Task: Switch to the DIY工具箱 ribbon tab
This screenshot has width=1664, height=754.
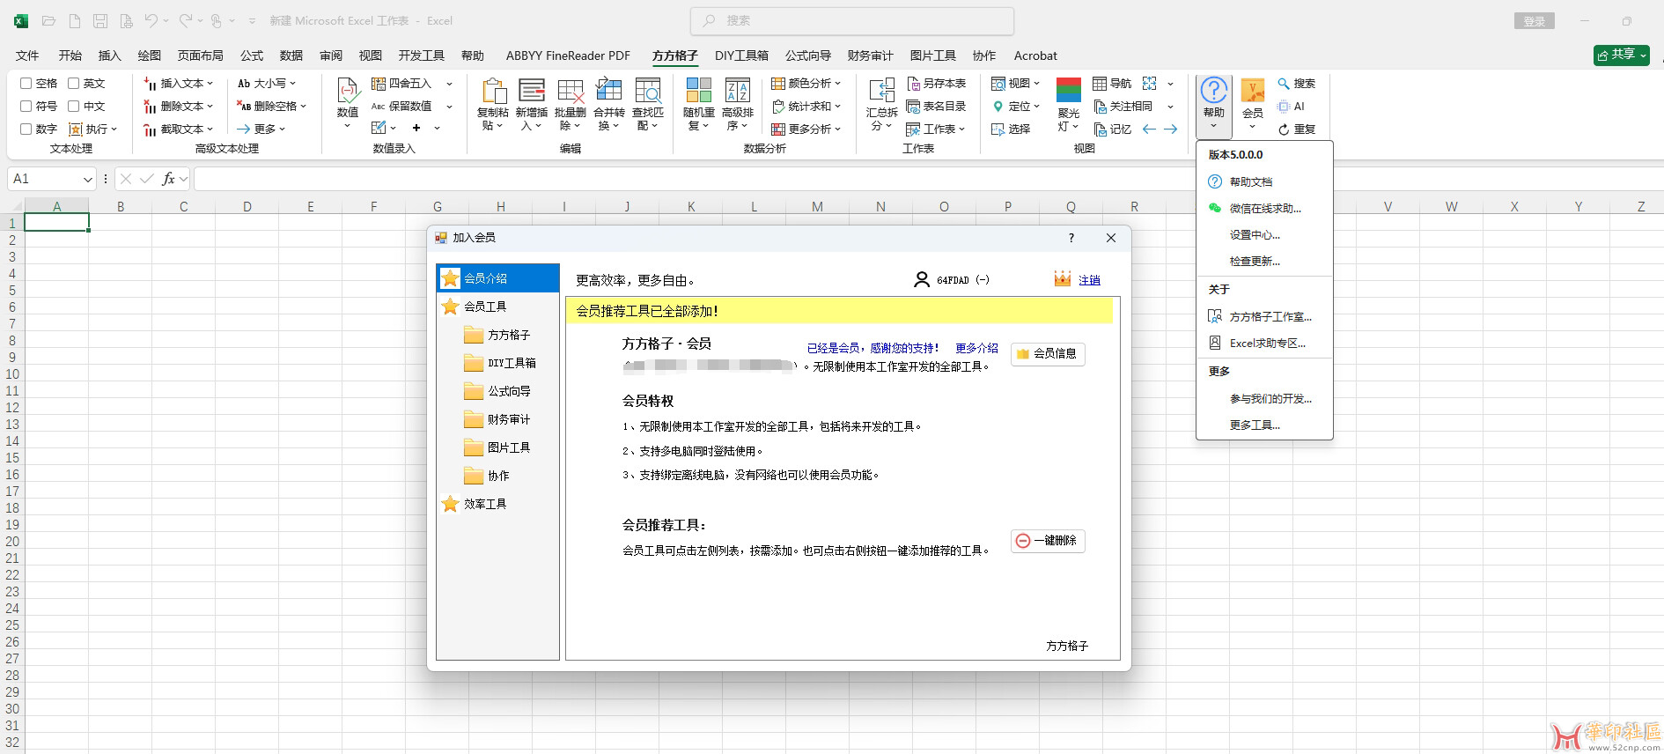Action: (741, 55)
